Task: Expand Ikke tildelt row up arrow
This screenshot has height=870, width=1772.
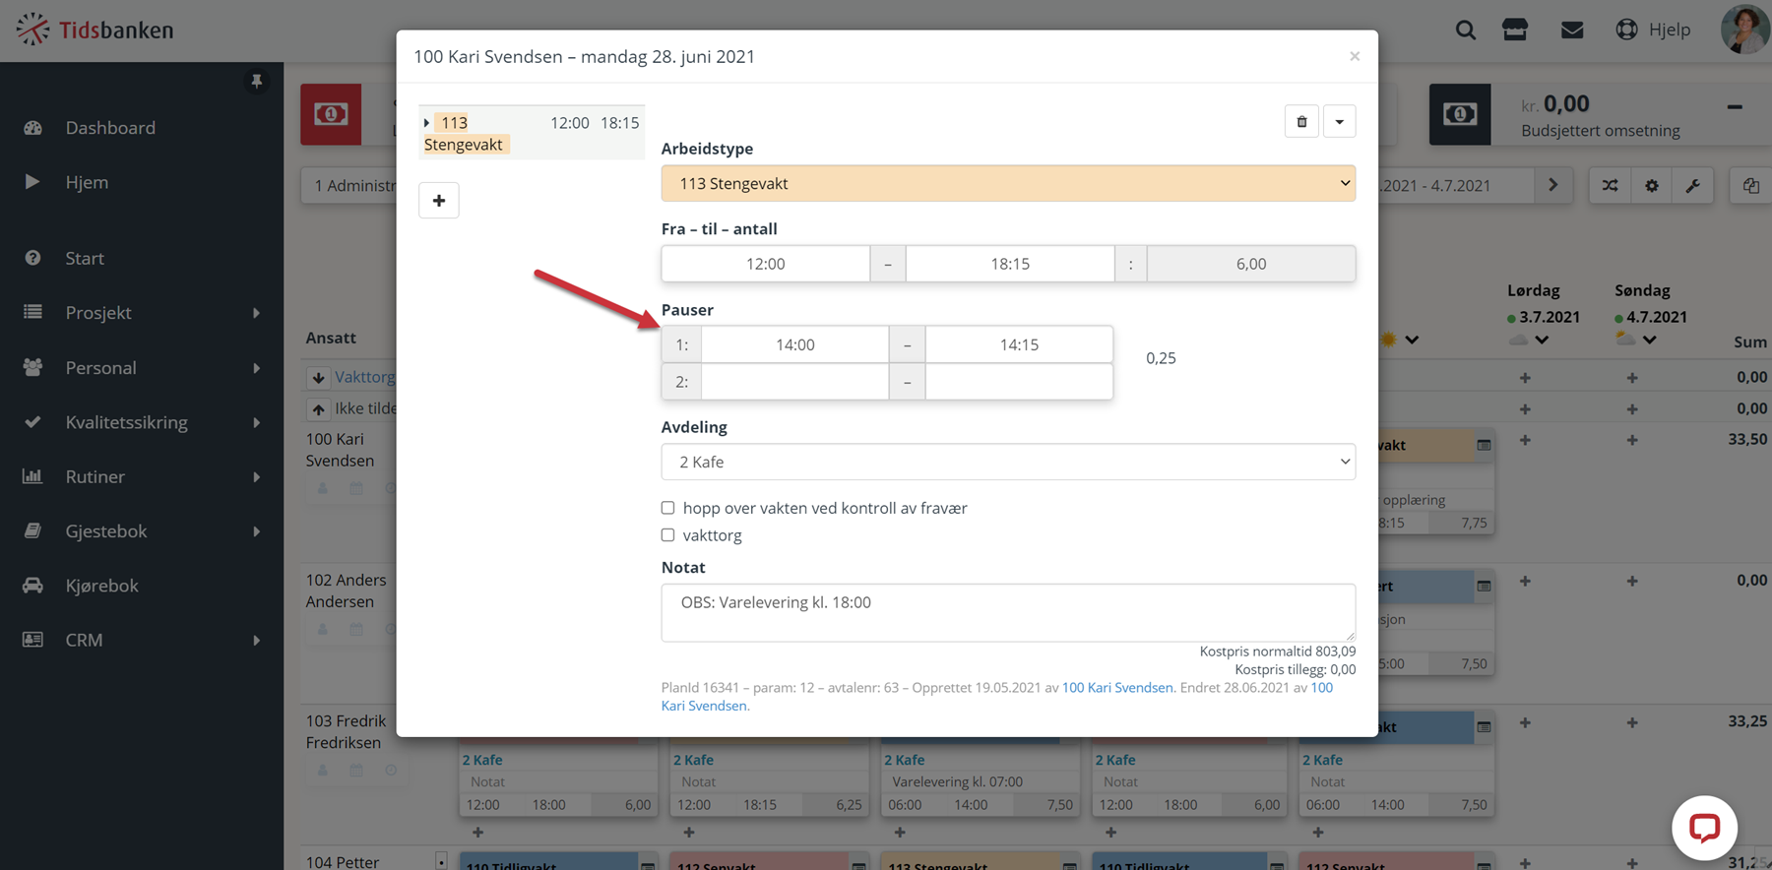Action: coord(318,408)
